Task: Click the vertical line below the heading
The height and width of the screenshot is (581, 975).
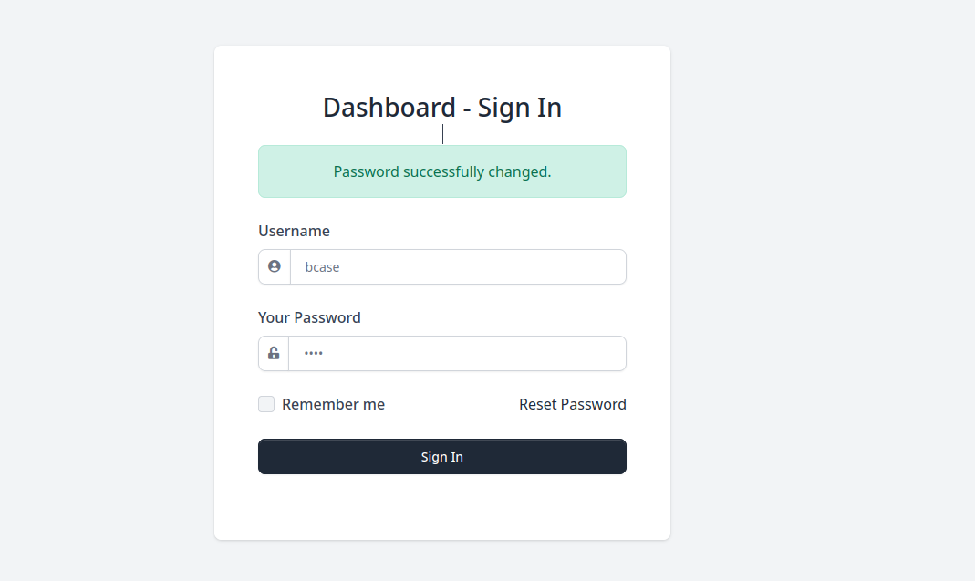Action: (x=442, y=134)
